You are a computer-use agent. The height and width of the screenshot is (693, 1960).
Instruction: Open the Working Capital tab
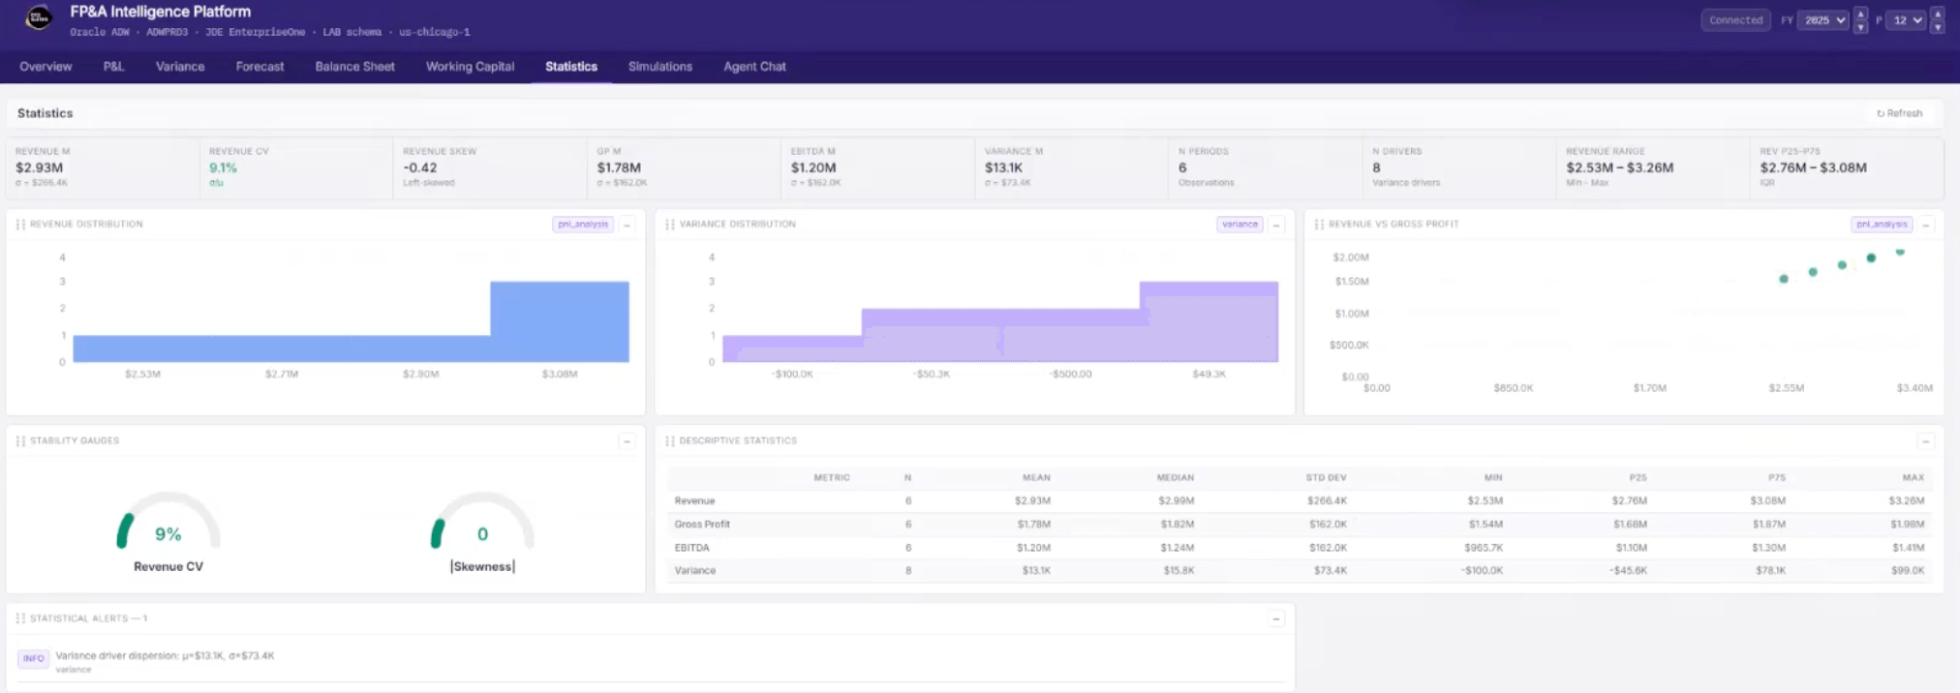tap(470, 67)
